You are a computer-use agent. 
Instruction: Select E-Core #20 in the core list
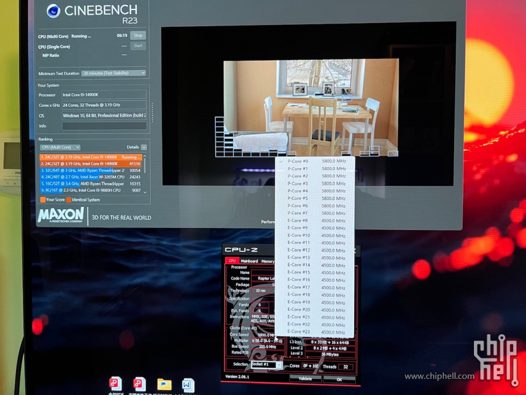coord(315,310)
